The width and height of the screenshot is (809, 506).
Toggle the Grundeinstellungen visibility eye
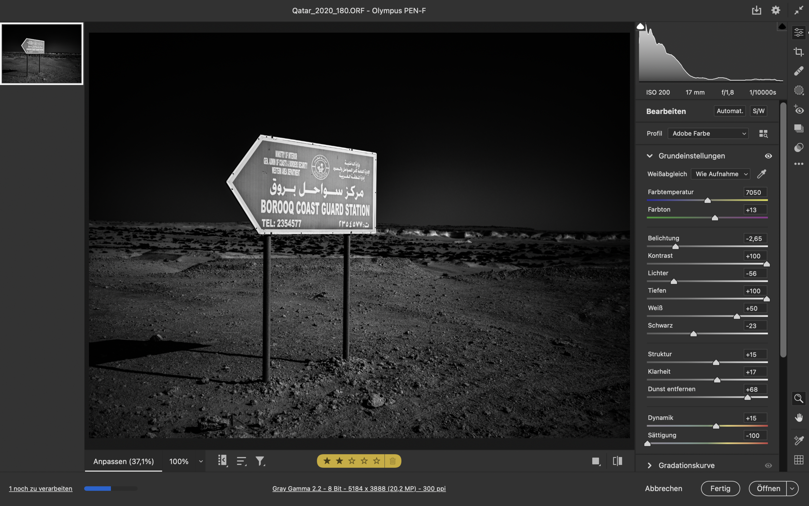tap(768, 156)
